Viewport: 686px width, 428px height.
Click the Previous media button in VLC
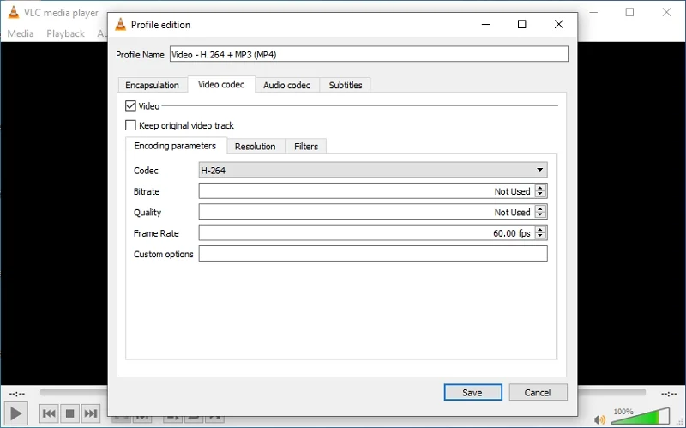pyautogui.click(x=49, y=413)
